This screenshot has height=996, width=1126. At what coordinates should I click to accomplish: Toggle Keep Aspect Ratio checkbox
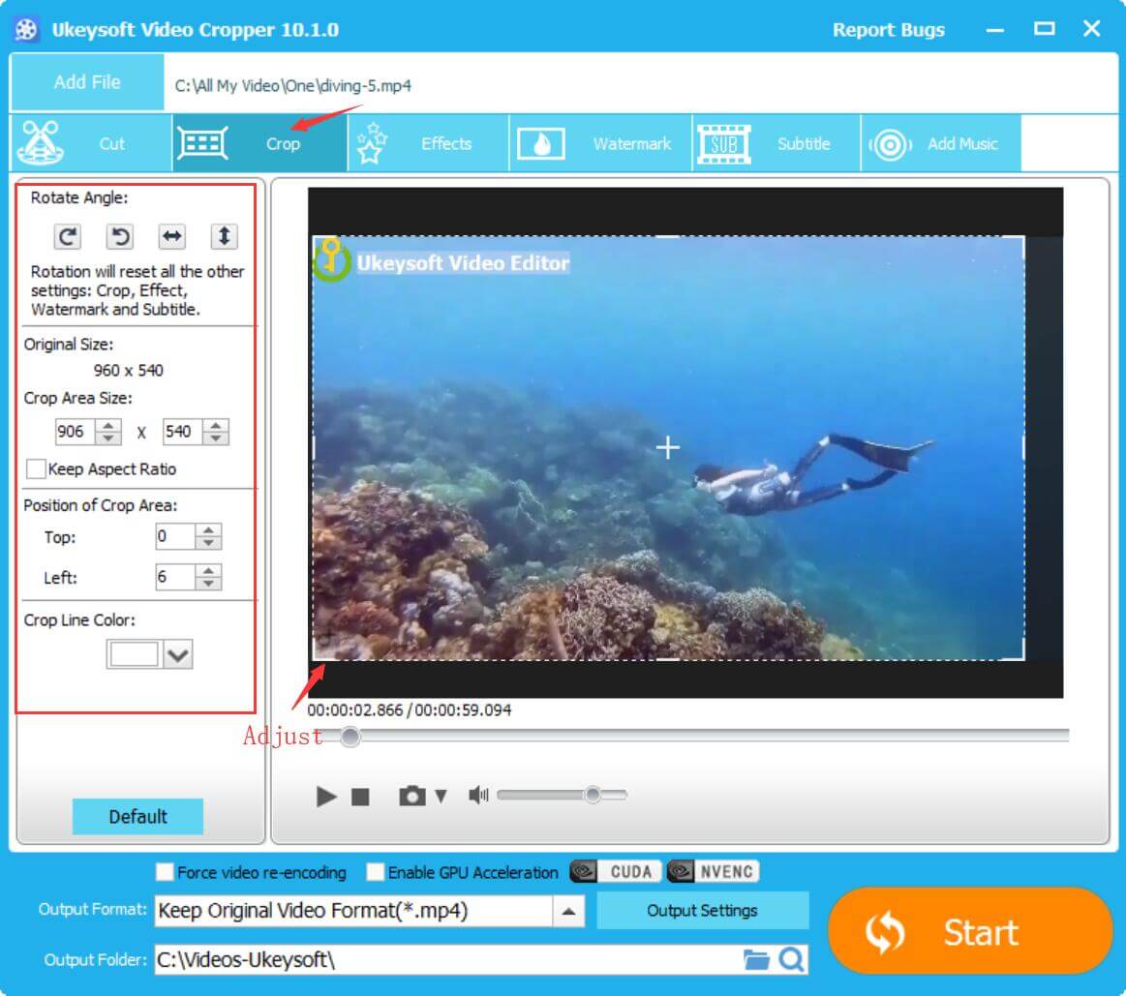(x=36, y=468)
